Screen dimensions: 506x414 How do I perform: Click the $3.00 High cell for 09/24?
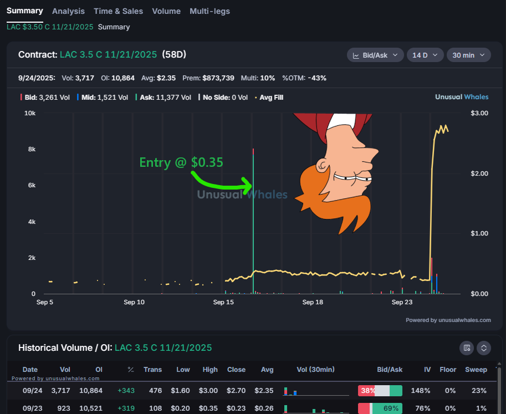[x=208, y=390]
